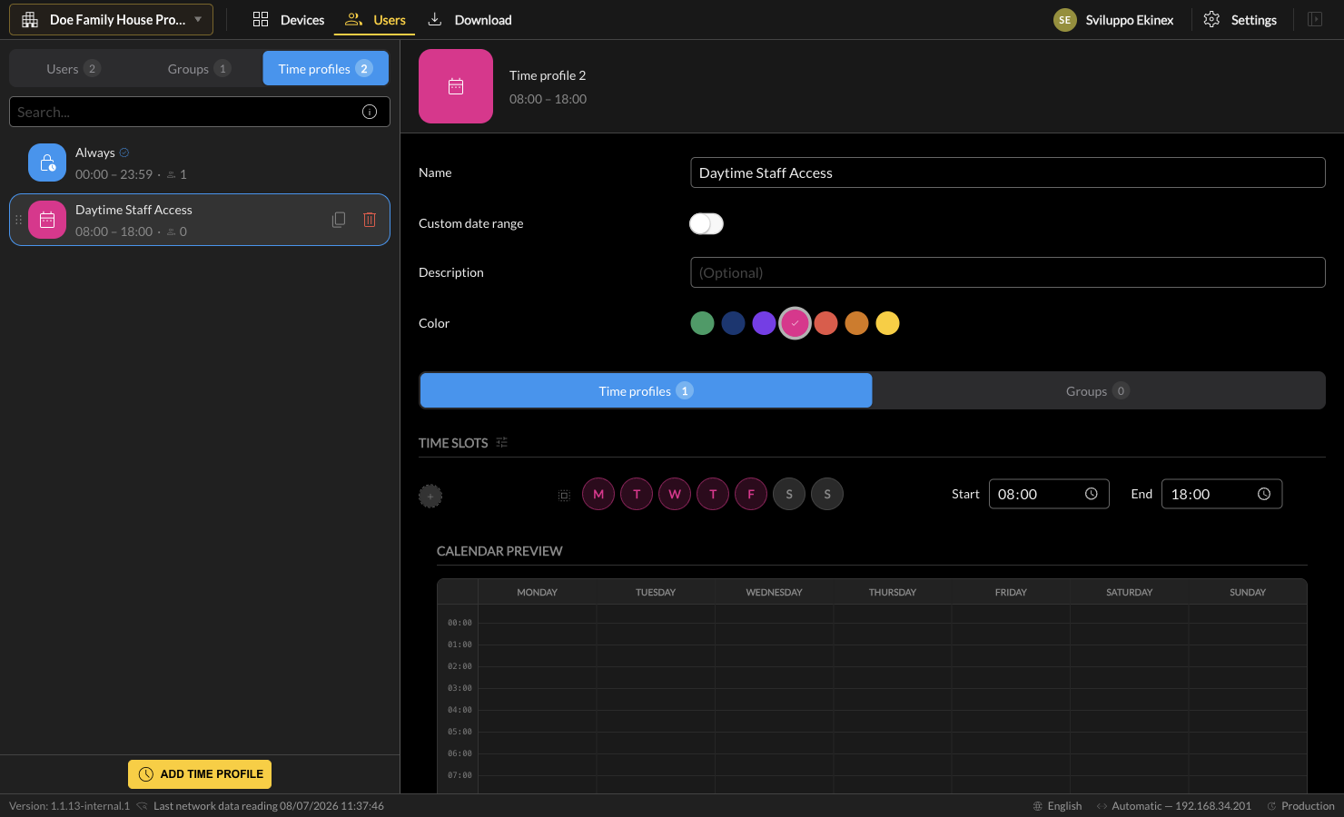Click the Download tray icon
This screenshot has width=1344, height=817.
click(435, 19)
